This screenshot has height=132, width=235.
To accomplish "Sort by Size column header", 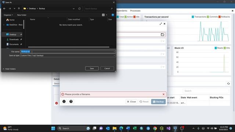I will 110,19.
